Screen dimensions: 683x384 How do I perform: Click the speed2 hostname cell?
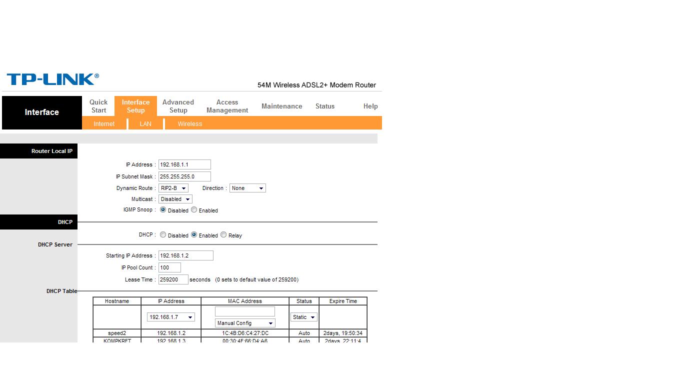coord(117,333)
